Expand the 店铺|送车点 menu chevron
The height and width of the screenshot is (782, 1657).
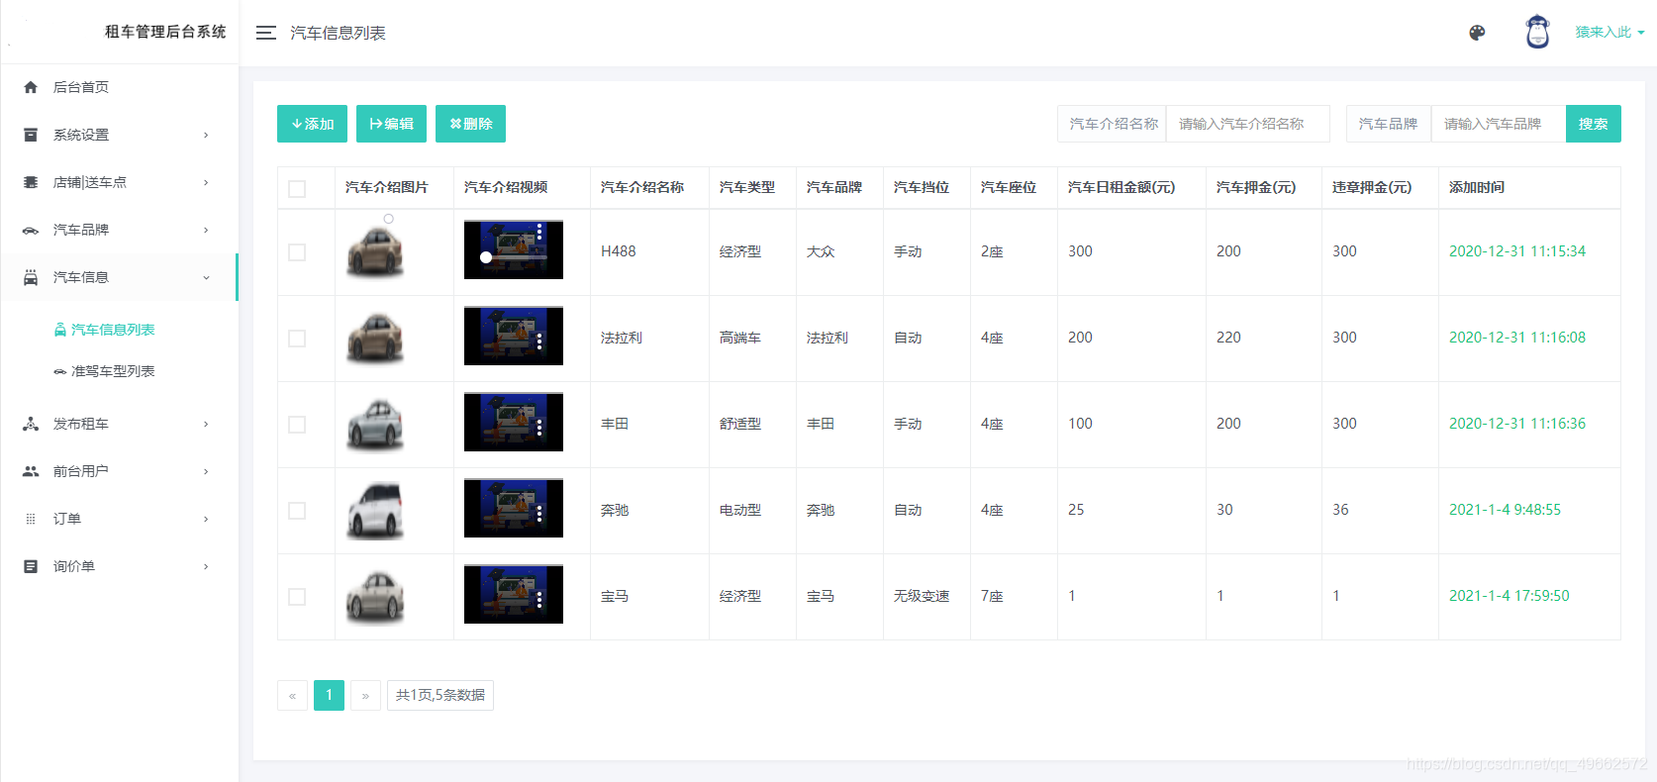coord(206,182)
